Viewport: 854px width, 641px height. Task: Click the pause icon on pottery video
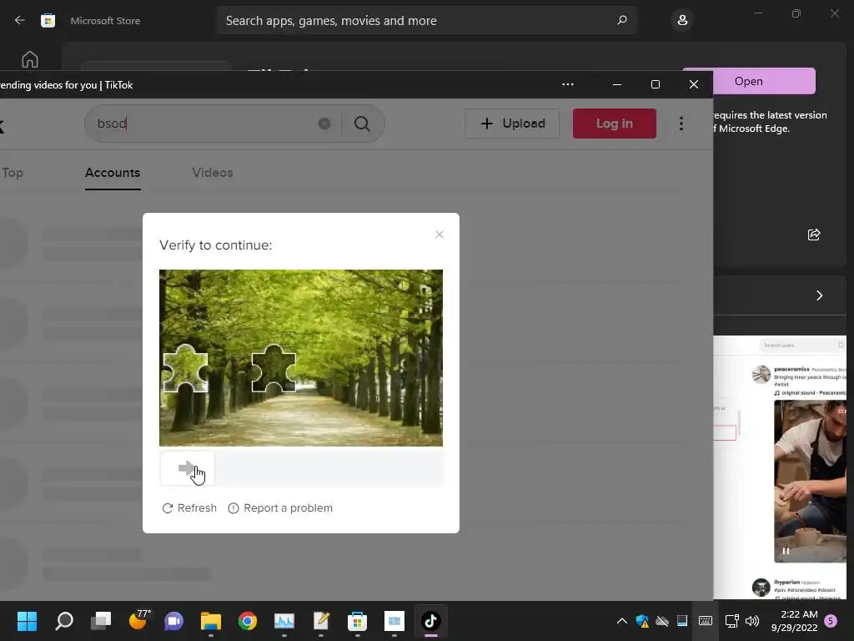786,551
